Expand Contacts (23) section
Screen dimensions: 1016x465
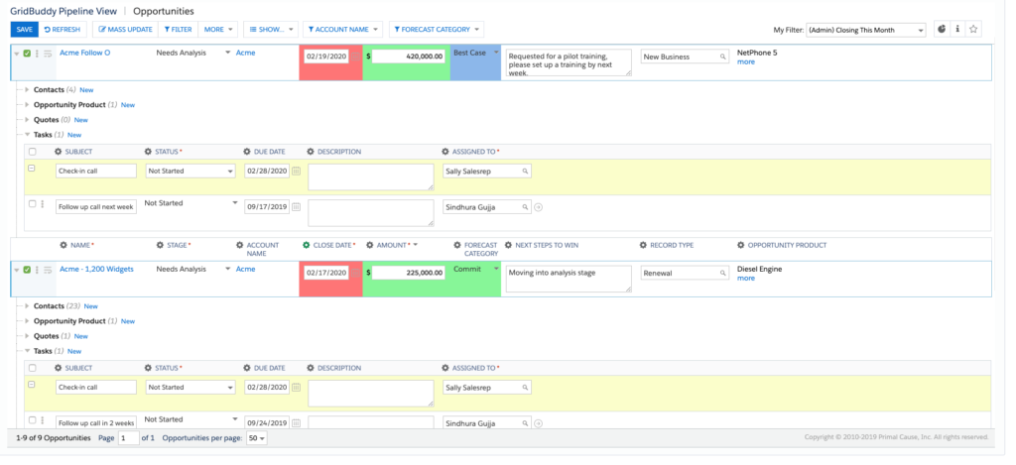point(27,305)
